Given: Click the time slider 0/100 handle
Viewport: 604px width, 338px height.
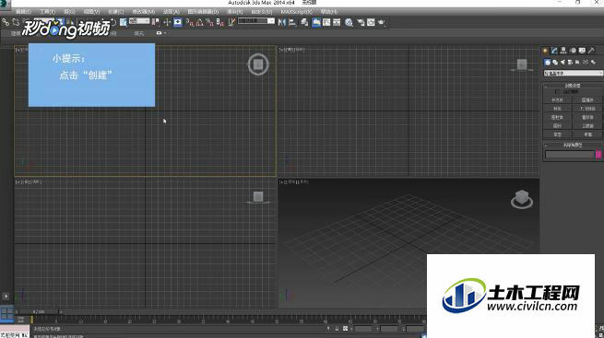Looking at the screenshot, I should 39,311.
